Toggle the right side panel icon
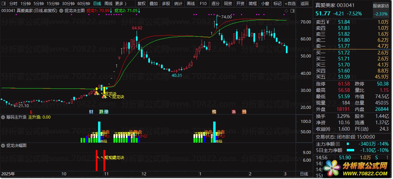The height and width of the screenshot is (179, 393). point(292,11)
